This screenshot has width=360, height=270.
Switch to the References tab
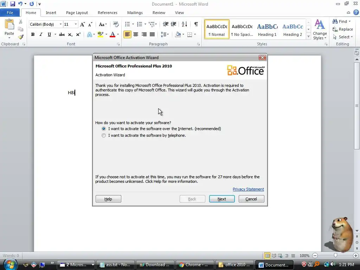click(x=108, y=13)
